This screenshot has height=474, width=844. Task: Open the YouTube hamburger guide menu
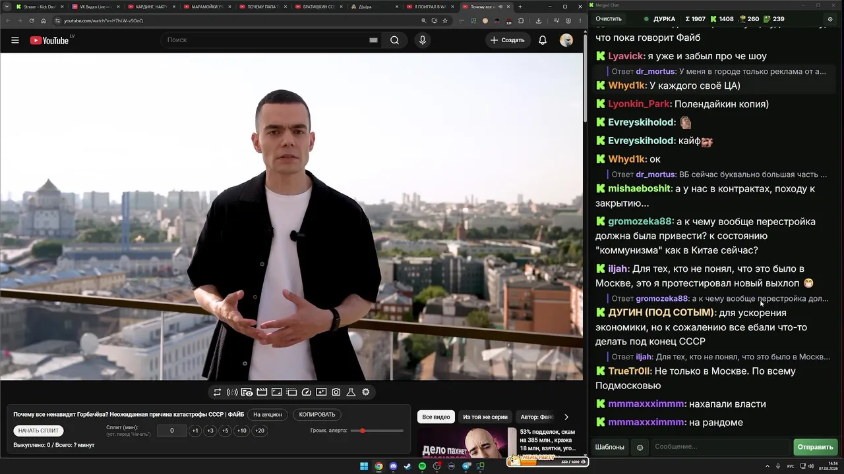[15, 40]
